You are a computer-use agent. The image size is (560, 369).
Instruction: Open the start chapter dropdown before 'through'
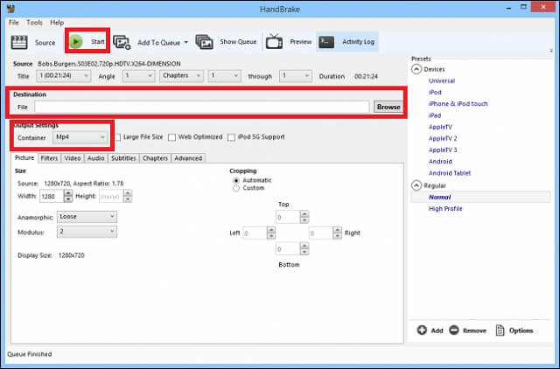[224, 76]
